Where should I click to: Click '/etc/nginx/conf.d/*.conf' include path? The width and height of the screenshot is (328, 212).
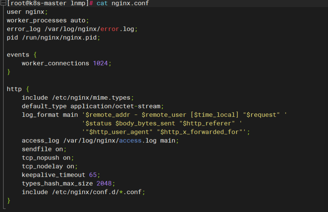coord(97,192)
